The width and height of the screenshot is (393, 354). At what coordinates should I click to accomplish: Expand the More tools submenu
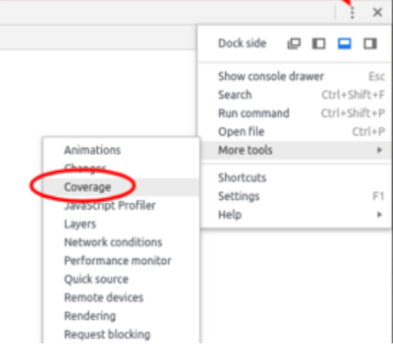point(296,150)
